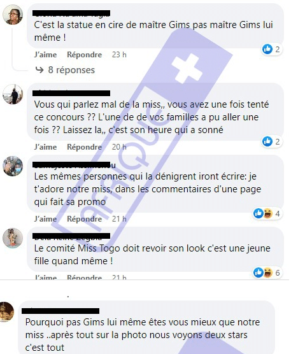
Task: Open the avatar next to the 'Vous qui parlez mal' comment
Action: point(13,94)
